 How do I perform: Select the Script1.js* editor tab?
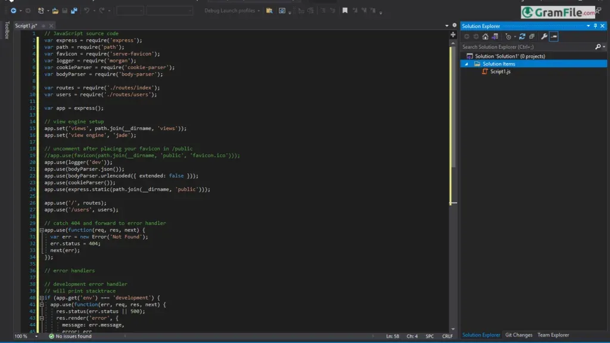click(x=26, y=26)
